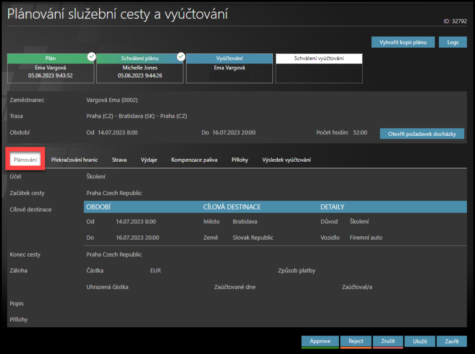Click Otevřít požadavek docházky button
The height and width of the screenshot is (354, 475).
(422, 133)
